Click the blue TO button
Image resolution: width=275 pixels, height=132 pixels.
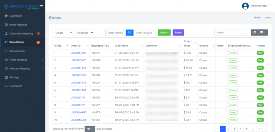(x=130, y=32)
